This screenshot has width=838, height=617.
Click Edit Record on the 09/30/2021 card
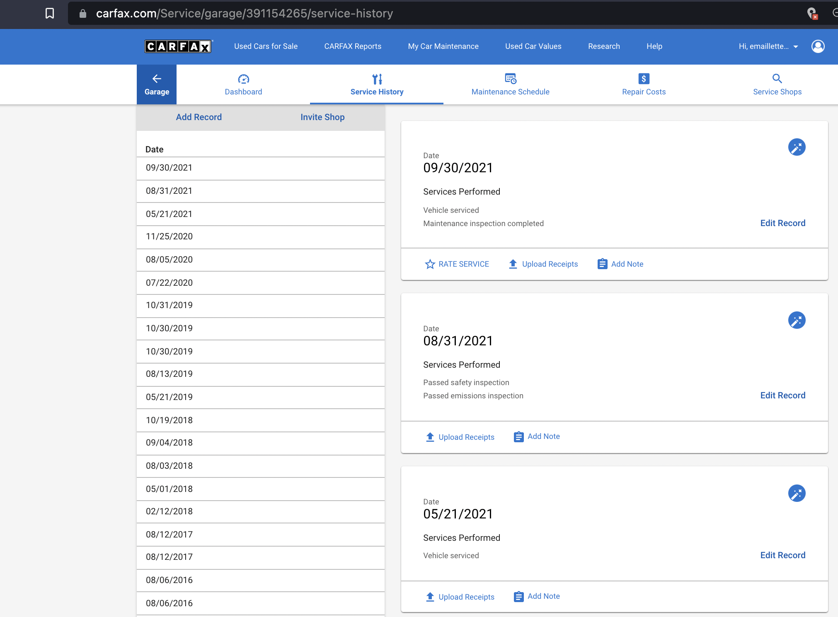pyautogui.click(x=782, y=223)
